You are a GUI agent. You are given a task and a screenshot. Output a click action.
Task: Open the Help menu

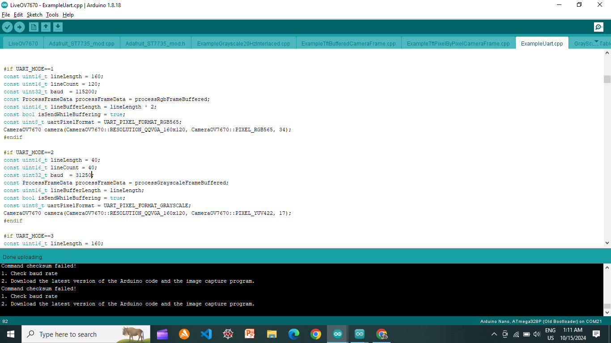[68, 15]
